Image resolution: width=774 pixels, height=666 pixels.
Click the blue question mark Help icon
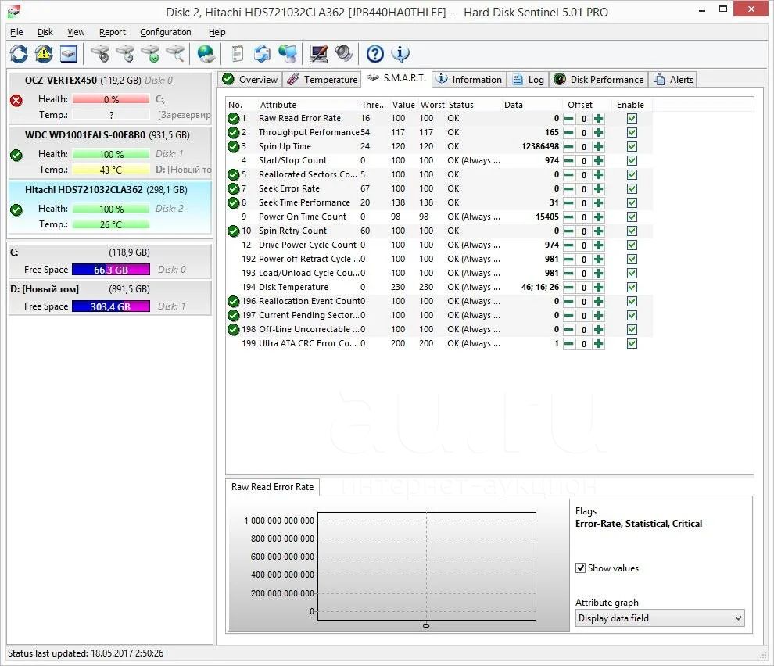[375, 53]
